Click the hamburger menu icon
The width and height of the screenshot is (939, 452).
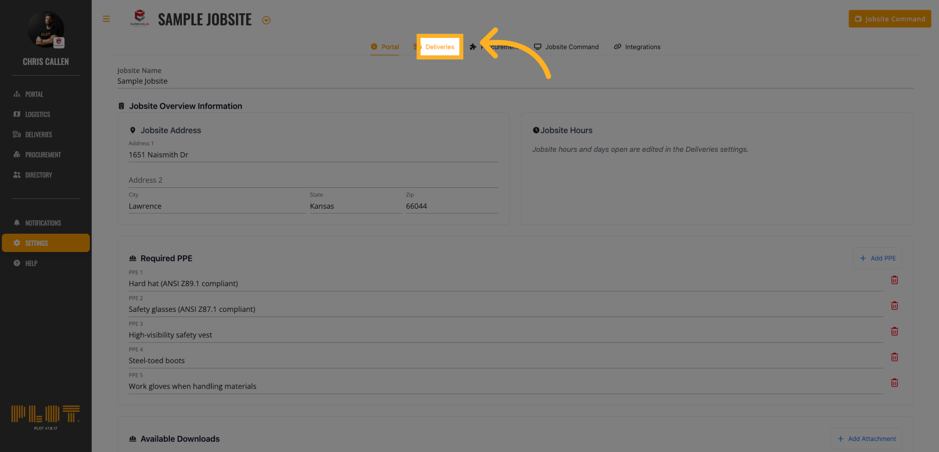[106, 19]
